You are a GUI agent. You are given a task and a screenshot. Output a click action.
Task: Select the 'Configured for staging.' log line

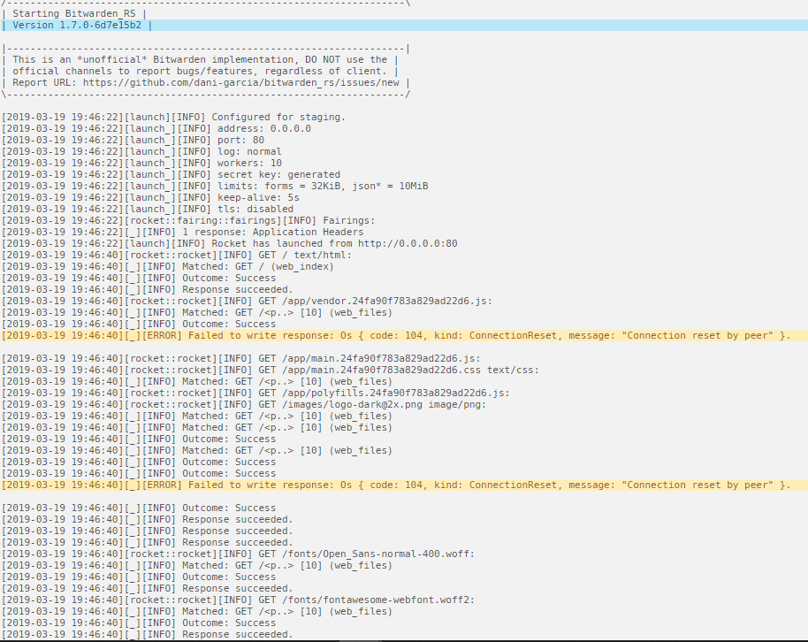click(x=173, y=117)
